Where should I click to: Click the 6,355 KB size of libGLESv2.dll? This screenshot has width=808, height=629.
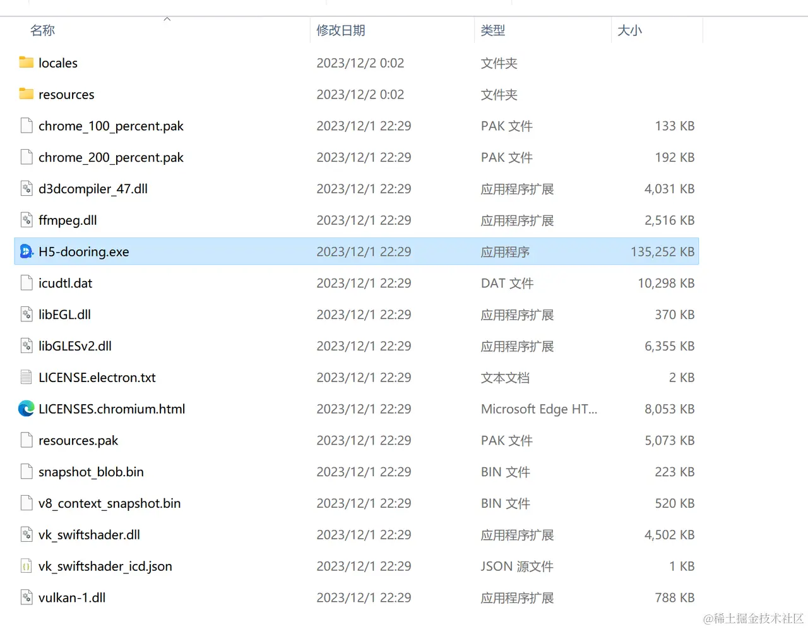669,346
